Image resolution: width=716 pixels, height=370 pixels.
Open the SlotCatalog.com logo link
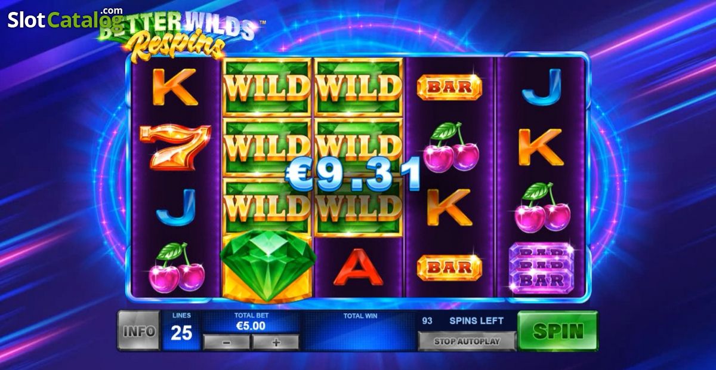[x=65, y=18]
